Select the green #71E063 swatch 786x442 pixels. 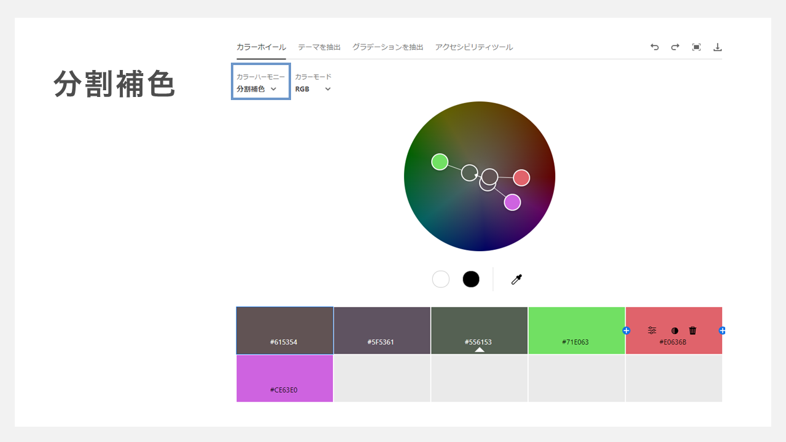pos(577,330)
